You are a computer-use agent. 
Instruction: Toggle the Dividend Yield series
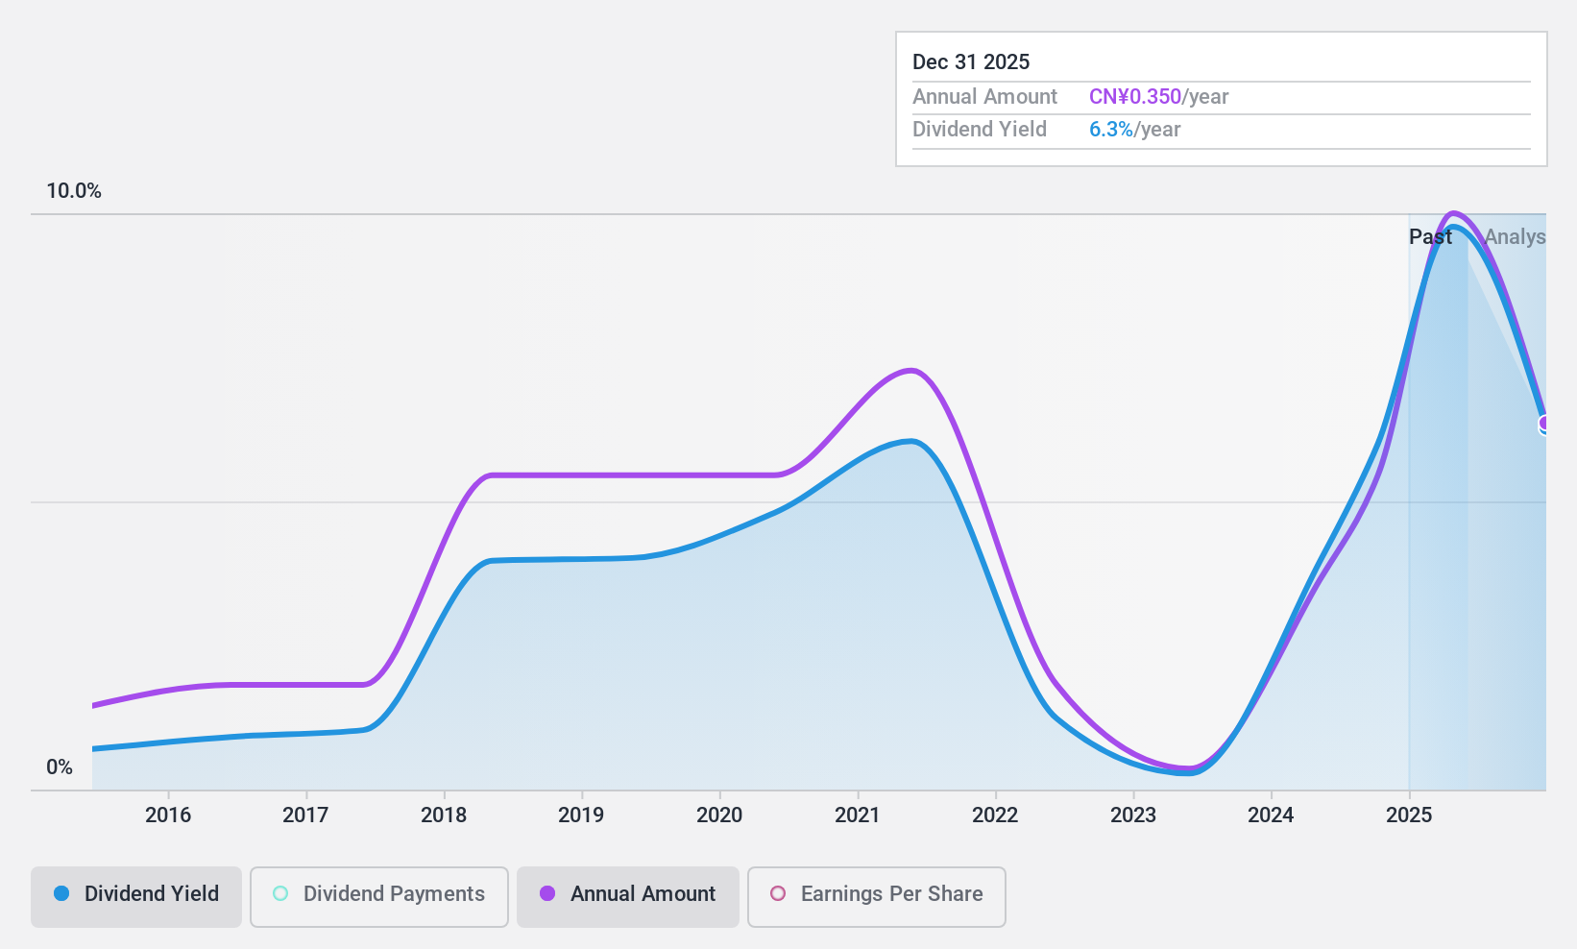click(x=136, y=897)
